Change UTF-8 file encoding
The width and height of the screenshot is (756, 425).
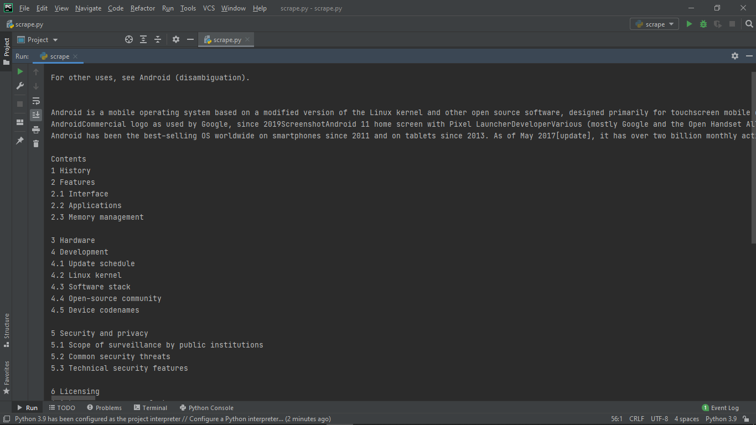point(659,419)
